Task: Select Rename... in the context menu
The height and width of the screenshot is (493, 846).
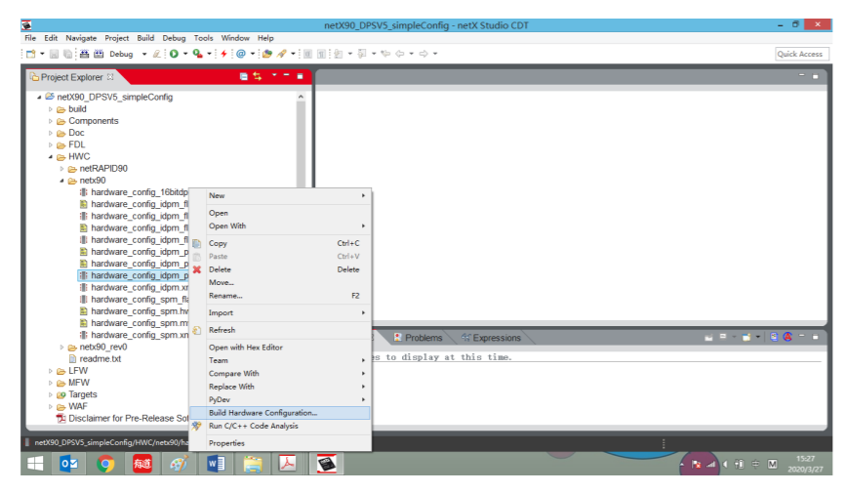Action: (280, 296)
